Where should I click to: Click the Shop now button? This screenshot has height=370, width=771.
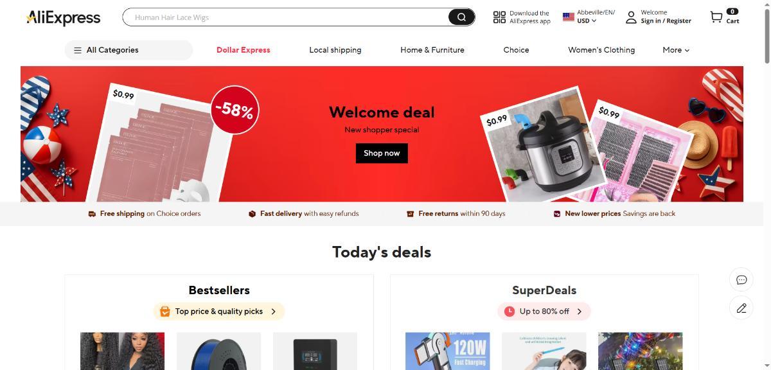(x=382, y=153)
